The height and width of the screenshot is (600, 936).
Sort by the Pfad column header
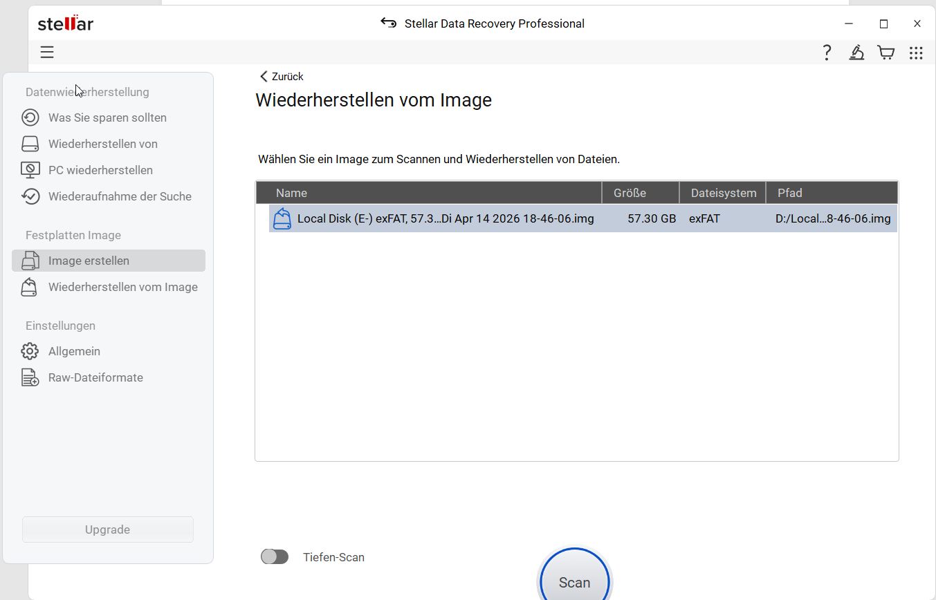pos(832,193)
